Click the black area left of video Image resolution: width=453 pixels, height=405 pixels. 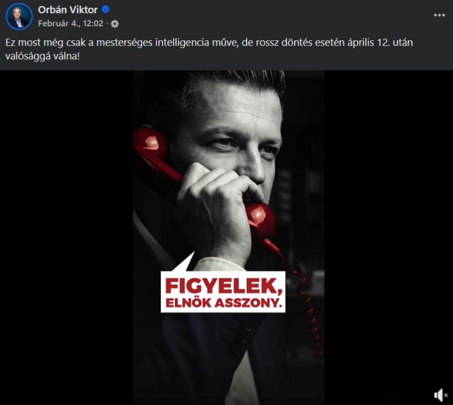pos(67,237)
